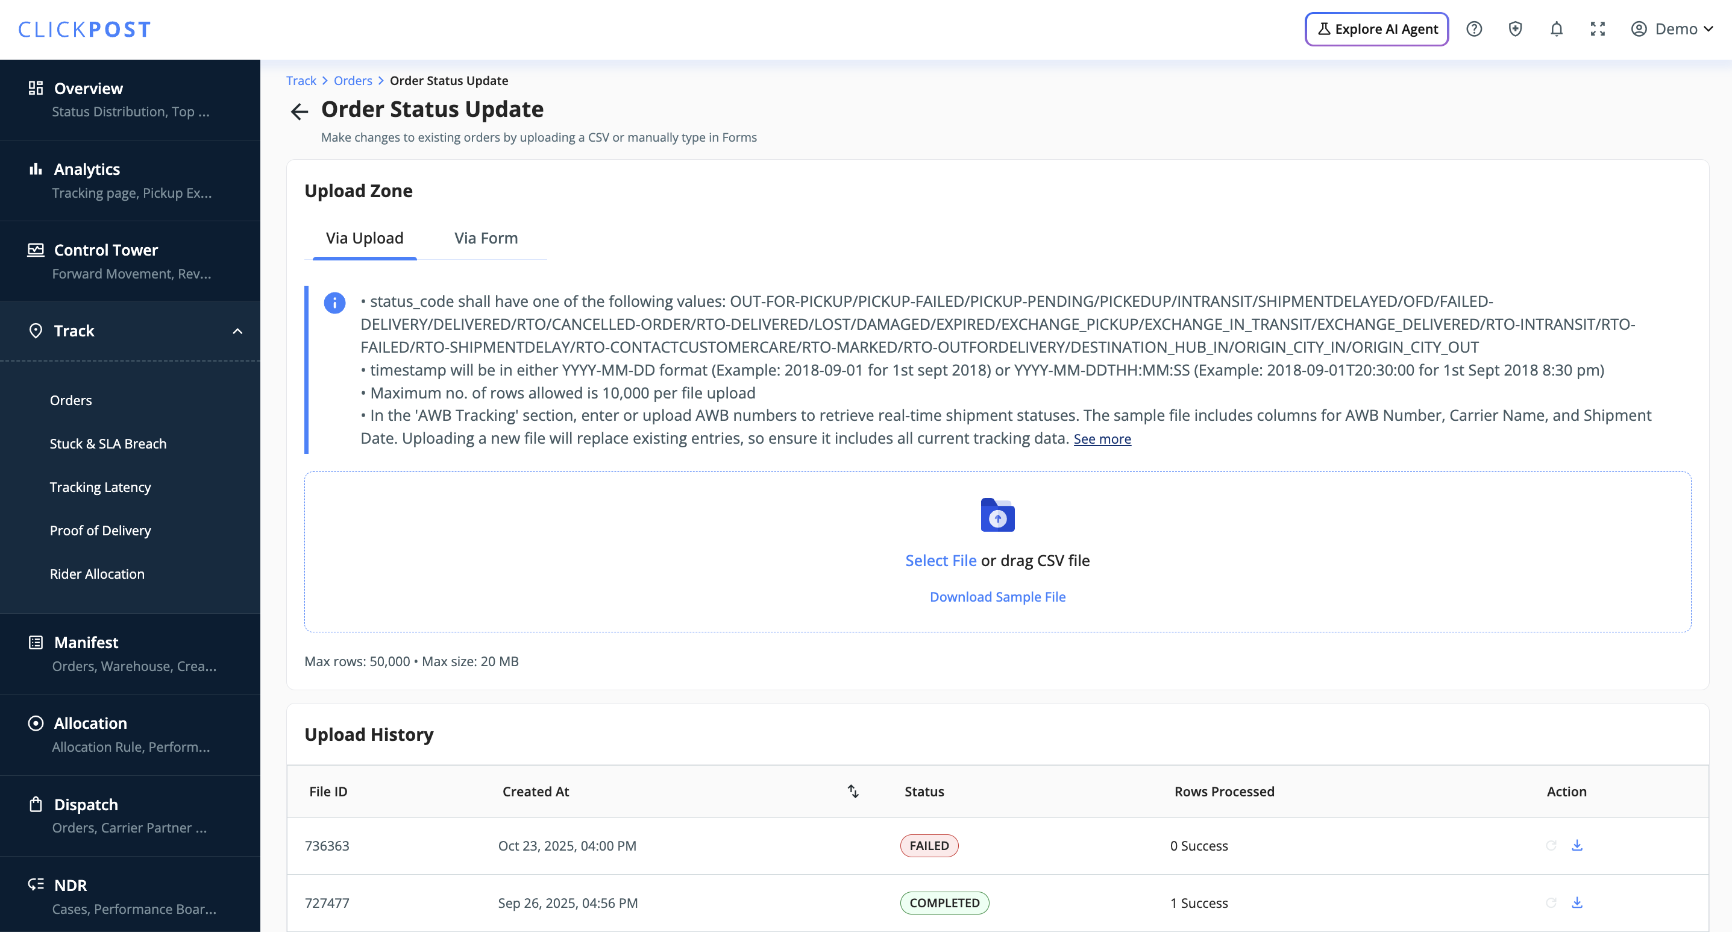Switch to the Via Form tab
This screenshot has height=932, width=1732.
point(486,238)
